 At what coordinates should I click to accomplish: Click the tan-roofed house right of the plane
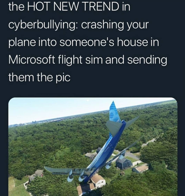pos(140,169)
